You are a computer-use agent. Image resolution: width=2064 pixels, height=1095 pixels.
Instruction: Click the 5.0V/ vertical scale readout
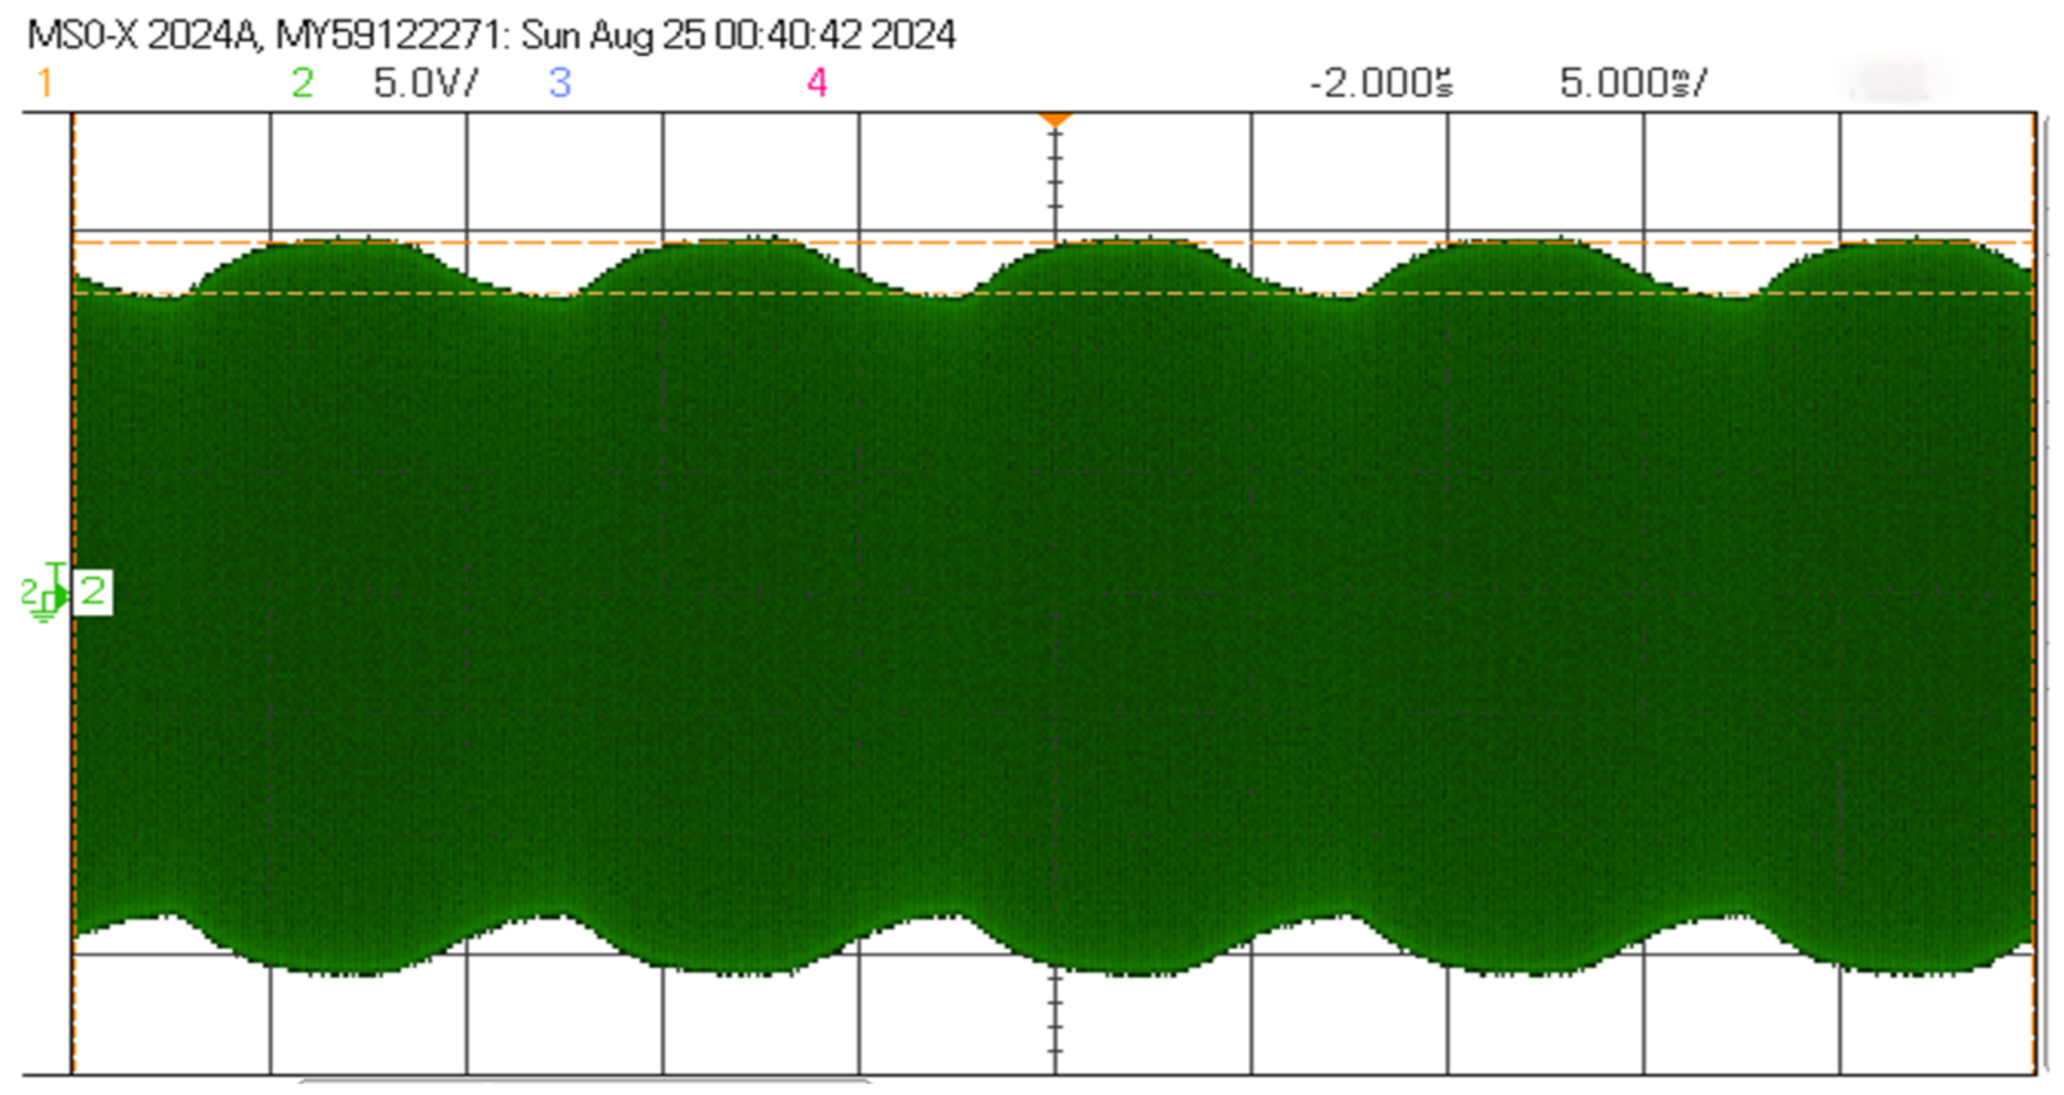pyautogui.click(x=425, y=83)
